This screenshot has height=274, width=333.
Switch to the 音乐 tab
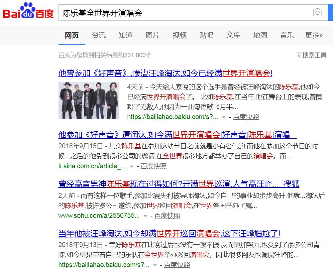tap(287, 35)
